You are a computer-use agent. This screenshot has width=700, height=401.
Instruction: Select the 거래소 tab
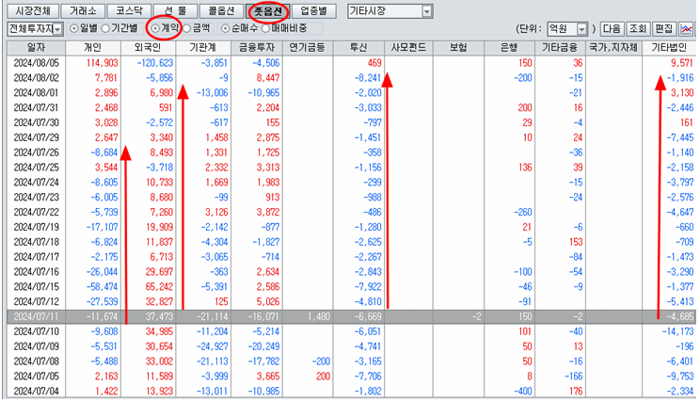pyautogui.click(x=82, y=11)
